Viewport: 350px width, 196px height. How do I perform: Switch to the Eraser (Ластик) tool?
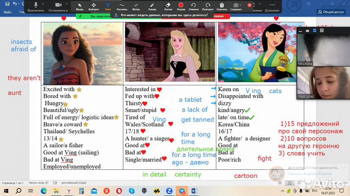pos(168,6)
